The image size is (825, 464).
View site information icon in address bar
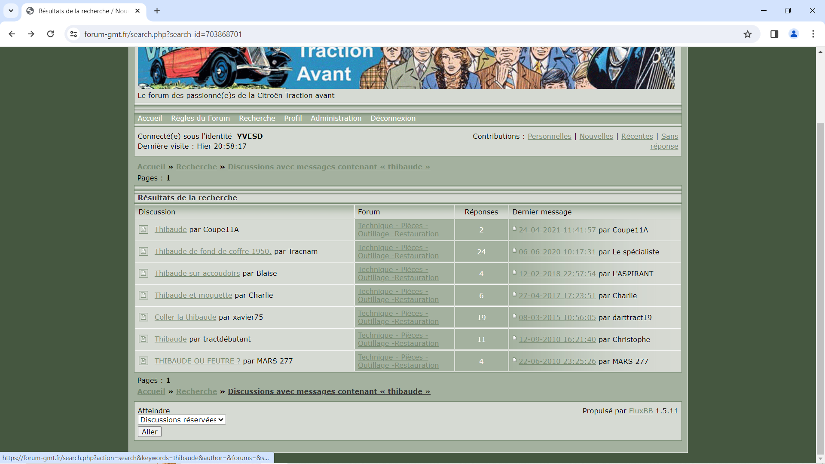point(74,34)
